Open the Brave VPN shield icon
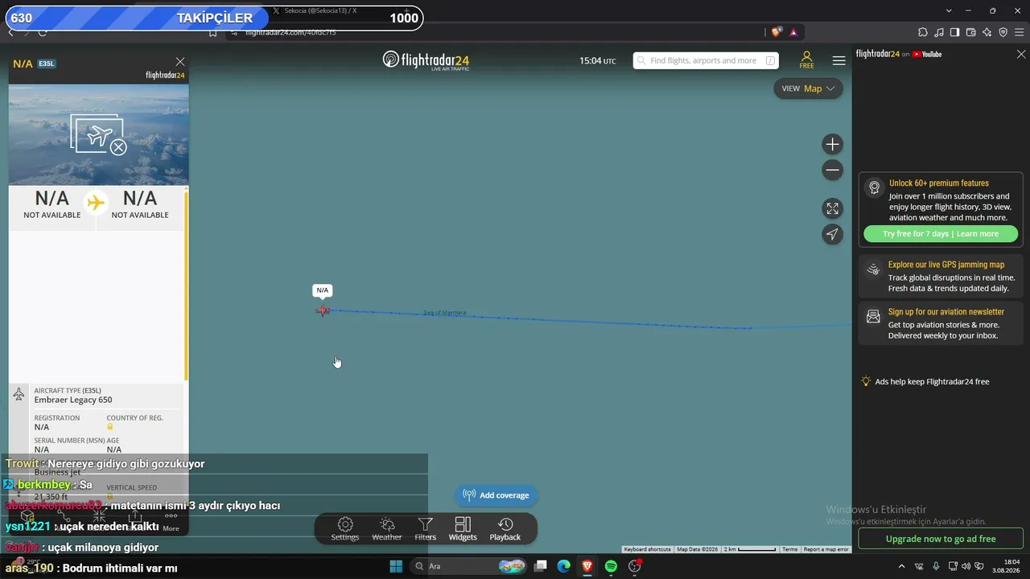The height and width of the screenshot is (579, 1030). pos(1003,32)
